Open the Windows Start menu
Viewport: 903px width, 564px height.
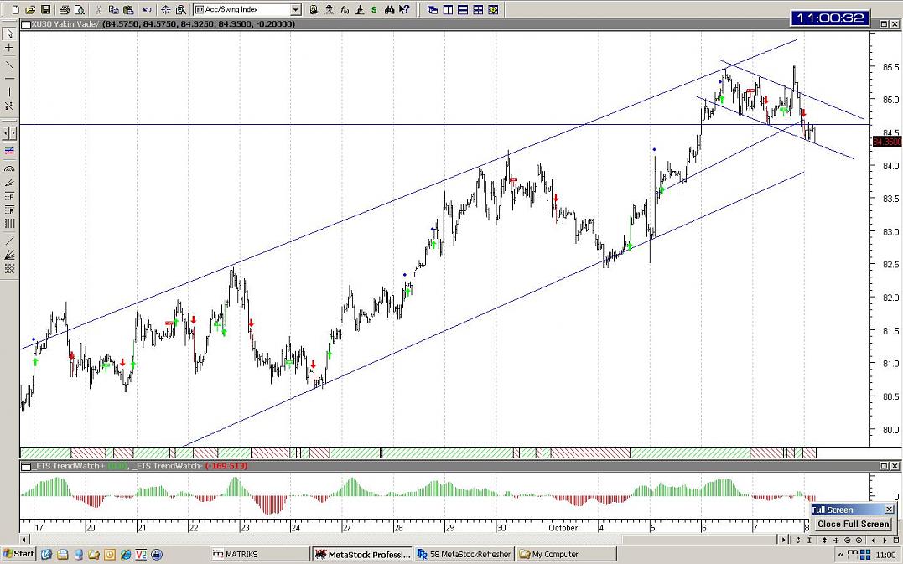coord(18,554)
